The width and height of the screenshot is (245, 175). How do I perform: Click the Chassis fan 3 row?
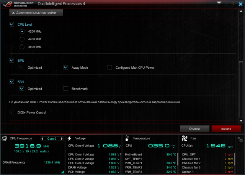point(207,167)
